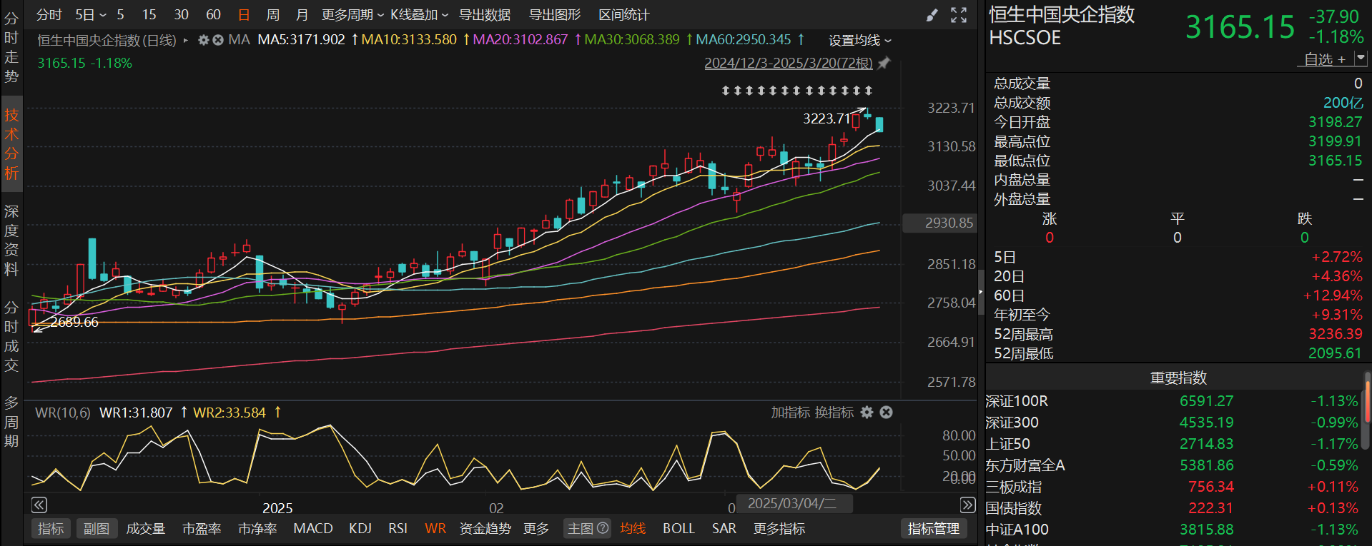Open the 东方财富全A index row
This screenshot has height=546, width=1372.
click(x=1172, y=465)
